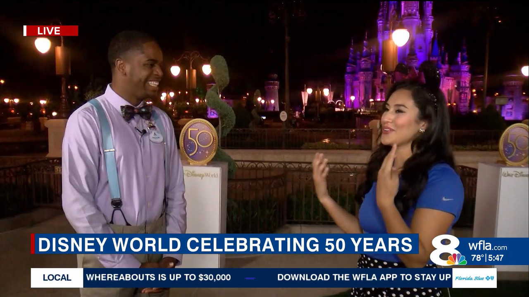529x297 pixels.
Task: Open the wfla.com website link
Action: (x=487, y=246)
